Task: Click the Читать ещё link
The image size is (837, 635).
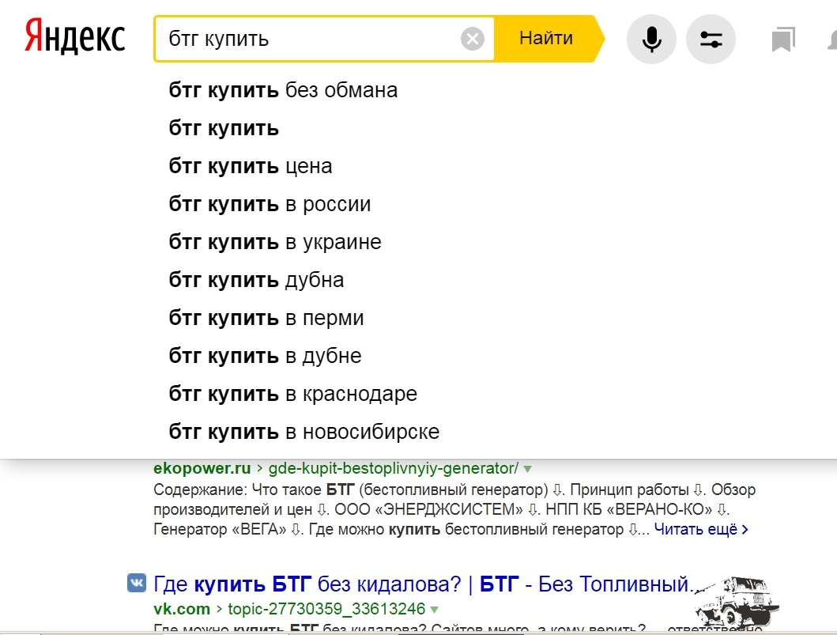Action: pyautogui.click(x=701, y=529)
